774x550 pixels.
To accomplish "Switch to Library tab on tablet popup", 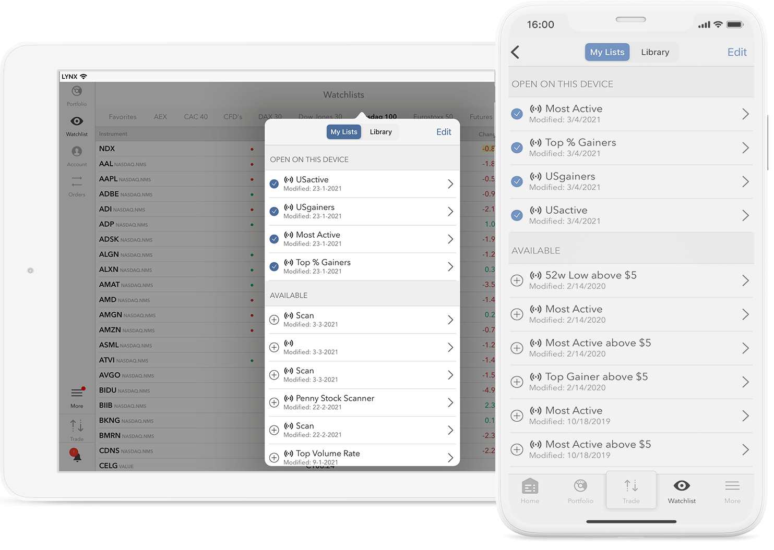I will (380, 132).
